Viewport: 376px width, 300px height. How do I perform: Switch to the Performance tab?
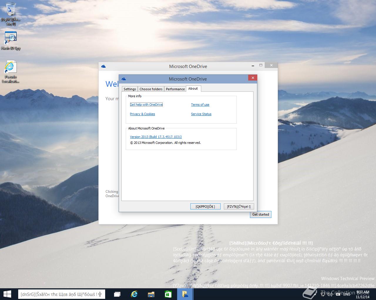[175, 89]
